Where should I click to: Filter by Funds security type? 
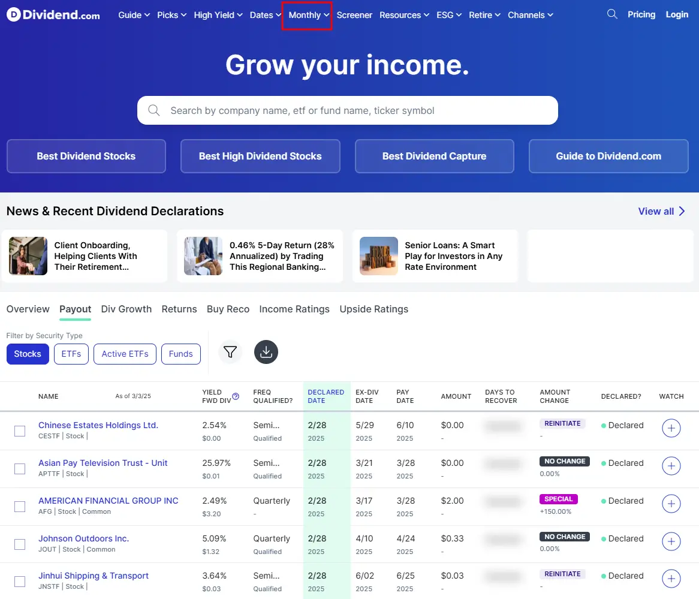tap(181, 354)
